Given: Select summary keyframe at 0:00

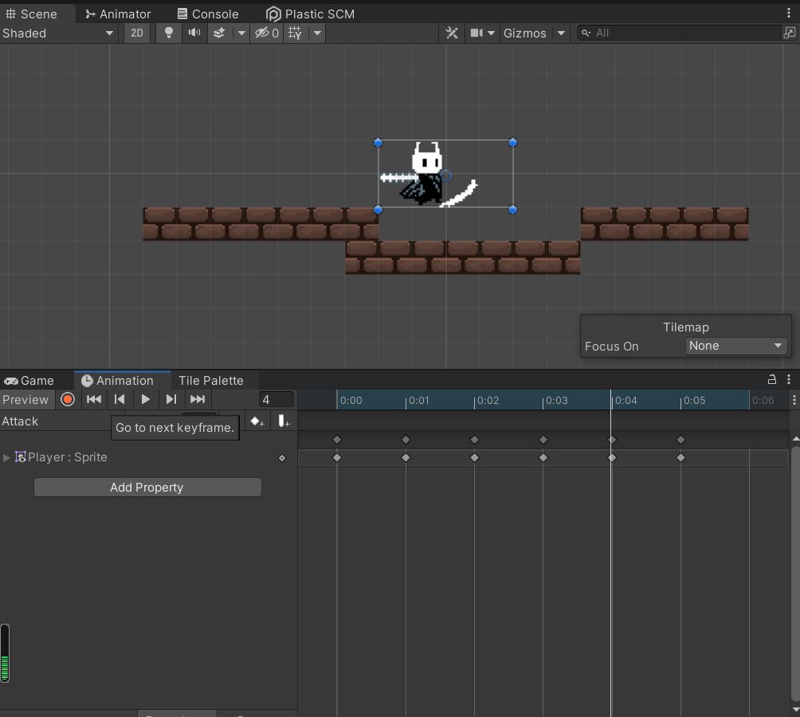Looking at the screenshot, I should (x=337, y=440).
